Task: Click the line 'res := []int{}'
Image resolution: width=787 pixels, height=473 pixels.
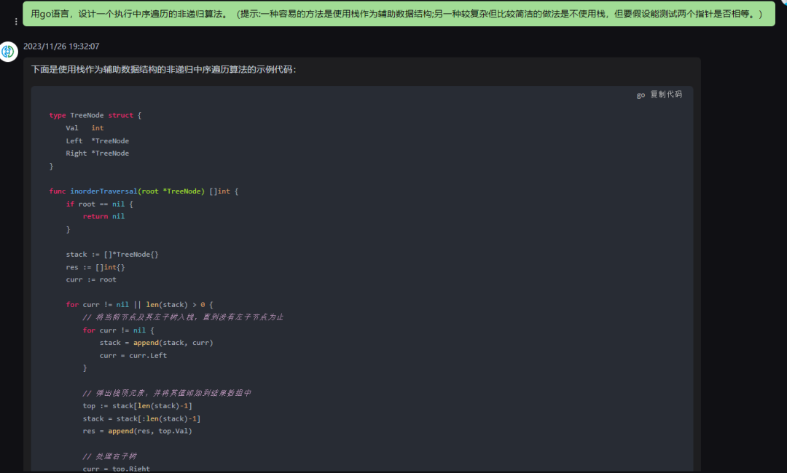Action: [95, 267]
